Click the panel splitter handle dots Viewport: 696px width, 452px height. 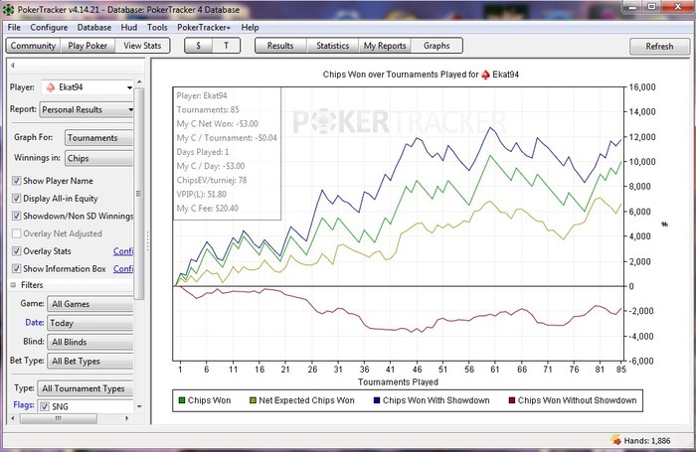148,240
